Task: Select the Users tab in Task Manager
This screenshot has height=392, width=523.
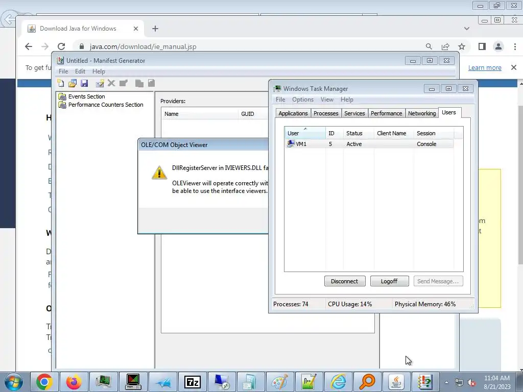Action: coord(449,112)
